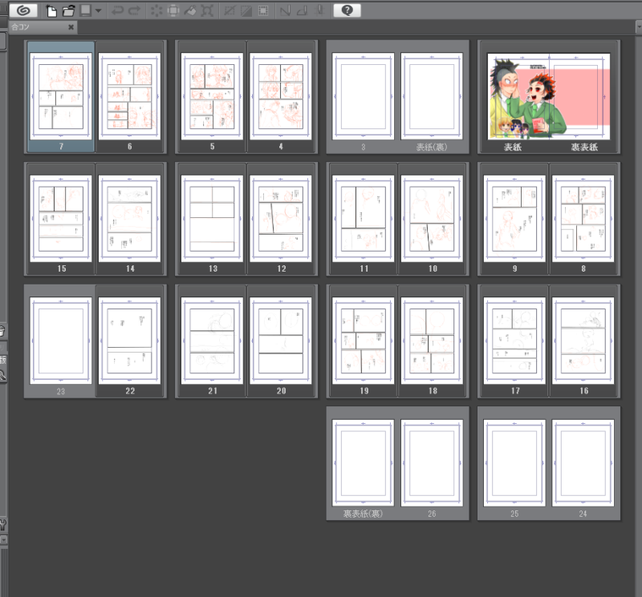Select page 21 thumbnail
Viewport: 642px width, 597px height.
click(x=212, y=341)
